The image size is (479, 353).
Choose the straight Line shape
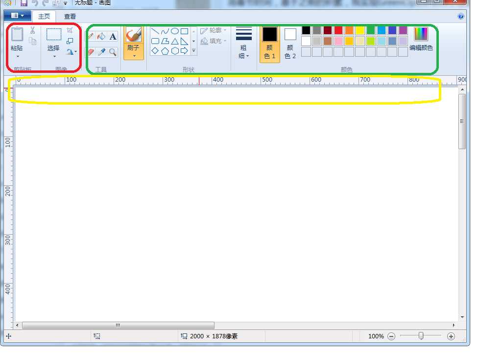tap(155, 31)
